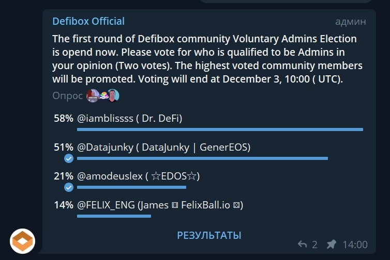Pick the @FELIX_ENG poll option
390x260 pixels.
pyautogui.click(x=160, y=205)
